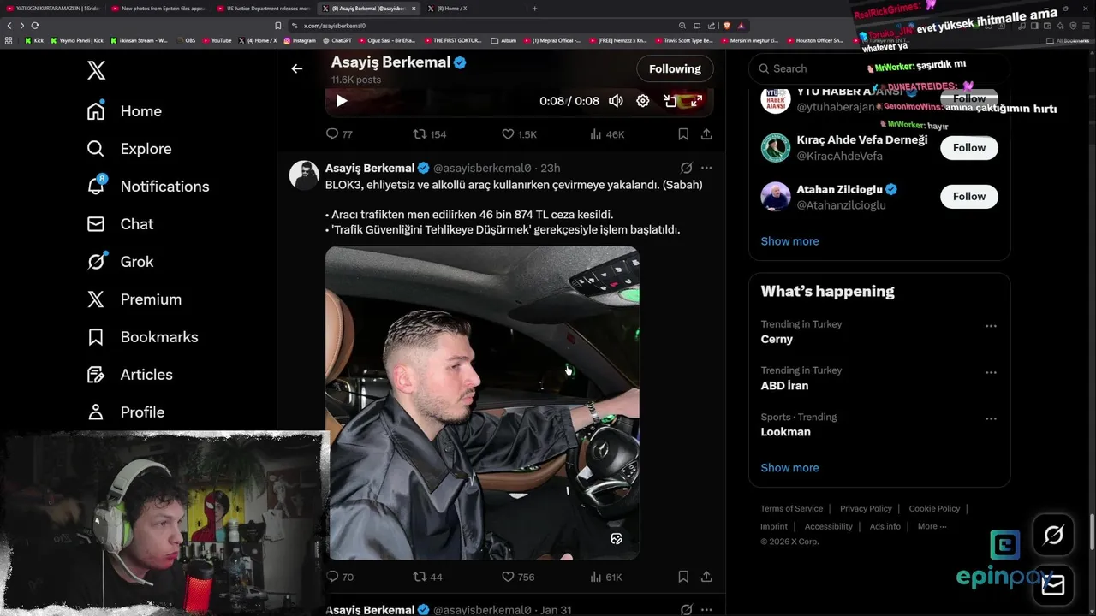Image resolution: width=1096 pixels, height=616 pixels.
Task: Open Notifications with the unread badge
Action: click(148, 187)
